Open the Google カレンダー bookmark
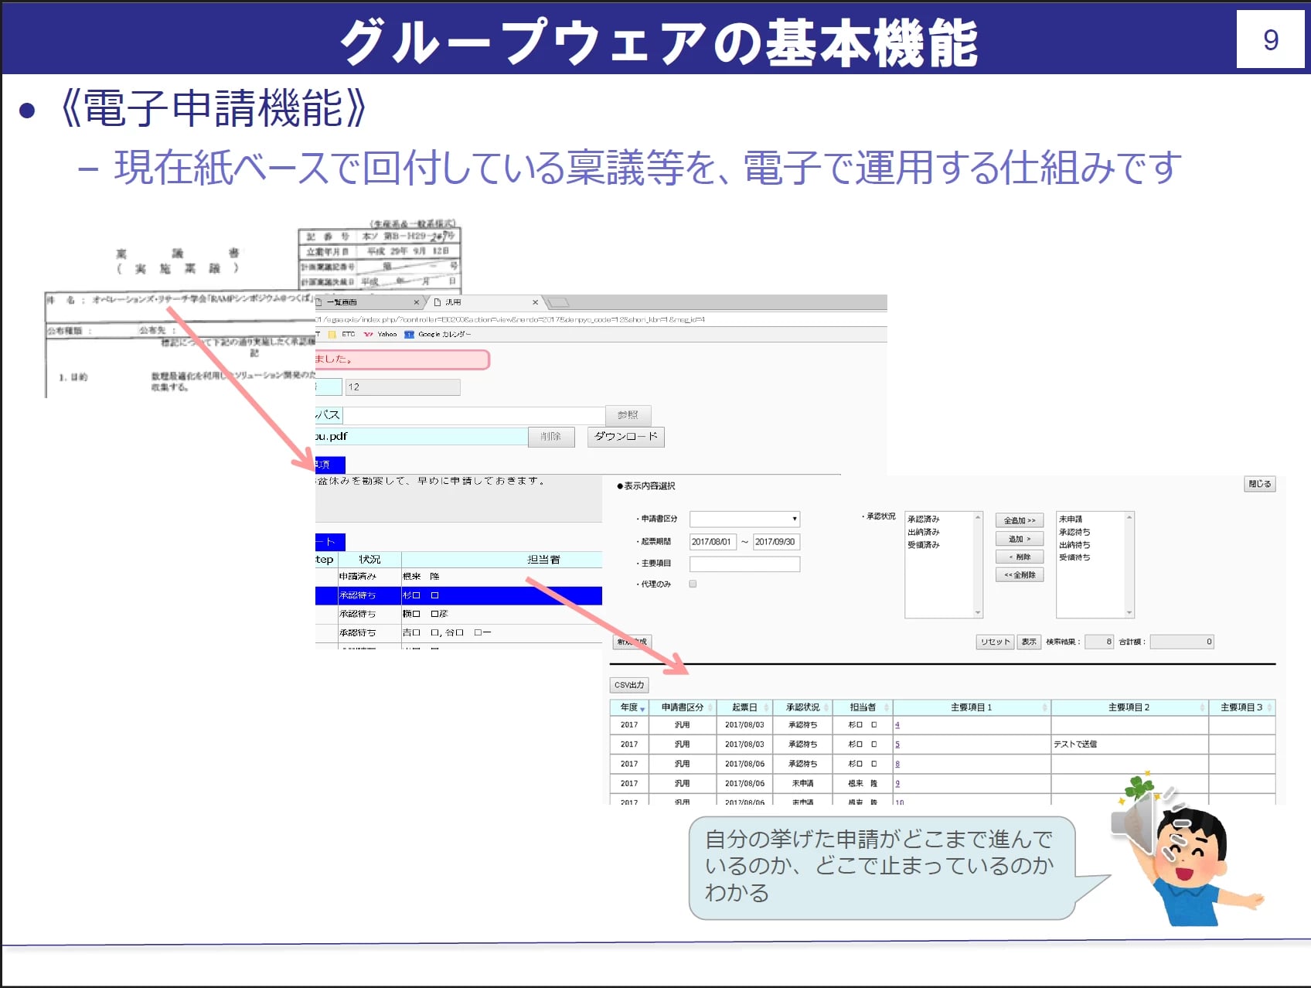Screen dimensions: 1311x988 pos(443,335)
